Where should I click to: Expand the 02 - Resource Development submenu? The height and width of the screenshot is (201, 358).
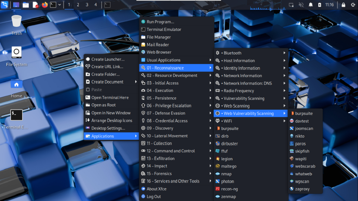[x=172, y=75]
